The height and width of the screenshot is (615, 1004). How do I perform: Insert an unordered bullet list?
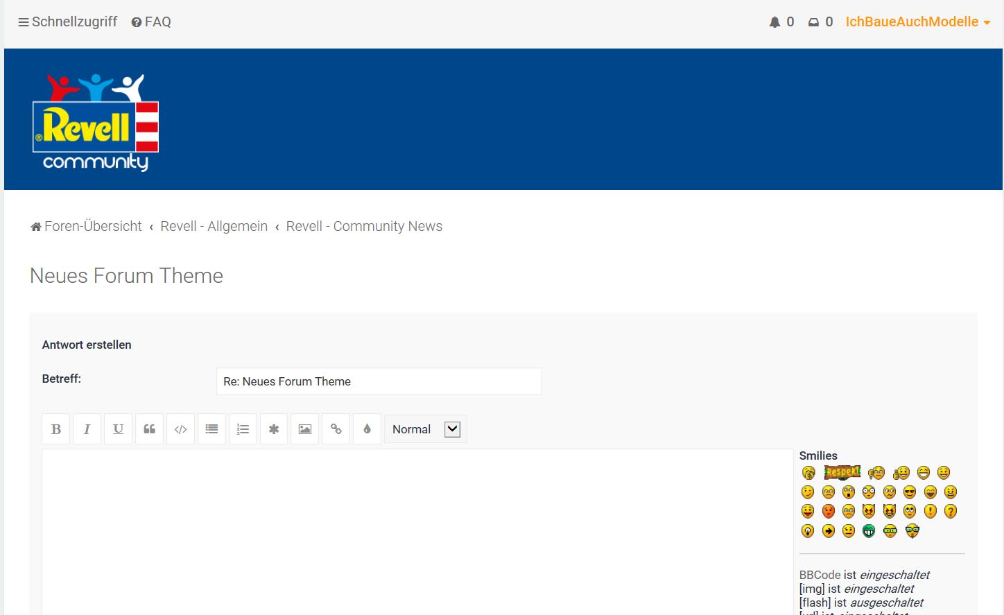click(211, 429)
